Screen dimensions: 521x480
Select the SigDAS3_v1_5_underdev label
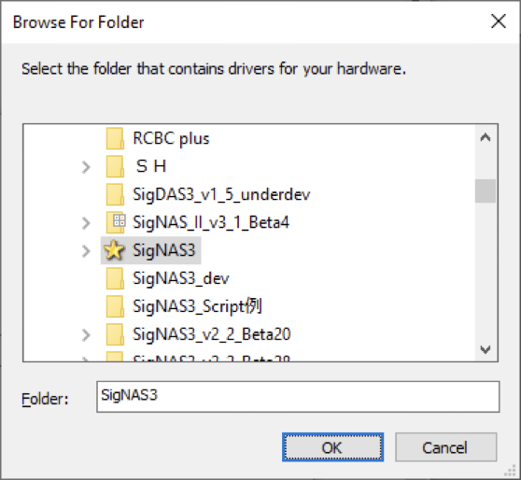point(221,194)
